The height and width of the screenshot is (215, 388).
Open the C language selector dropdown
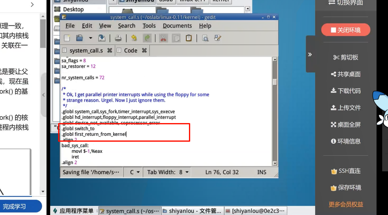(x=135, y=172)
